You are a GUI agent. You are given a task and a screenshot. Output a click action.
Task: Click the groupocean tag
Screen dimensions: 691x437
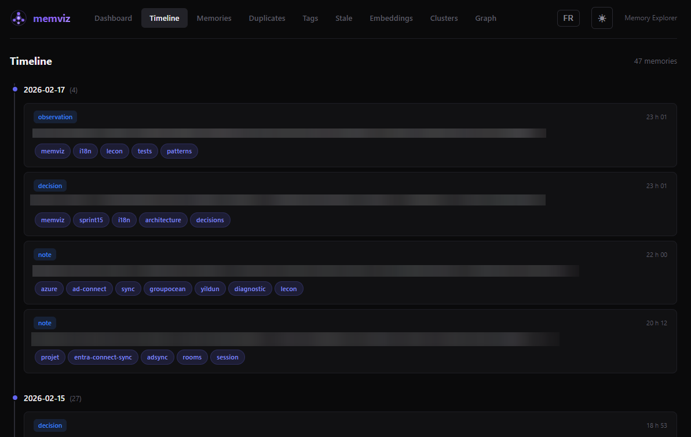click(167, 289)
